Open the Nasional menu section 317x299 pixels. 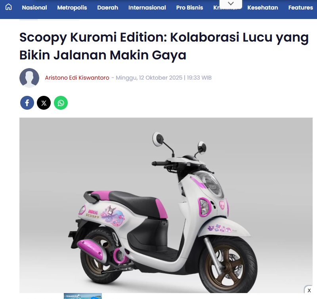(34, 8)
